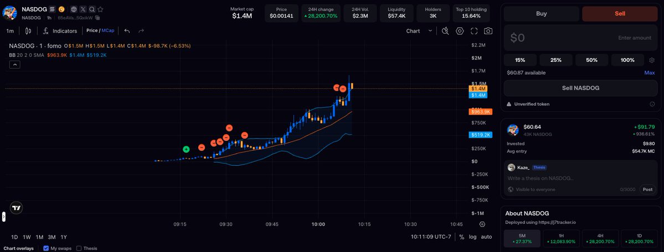Image resolution: width=664 pixels, height=252 pixels.
Task: Select the 5M performance tab
Action: (x=522, y=239)
